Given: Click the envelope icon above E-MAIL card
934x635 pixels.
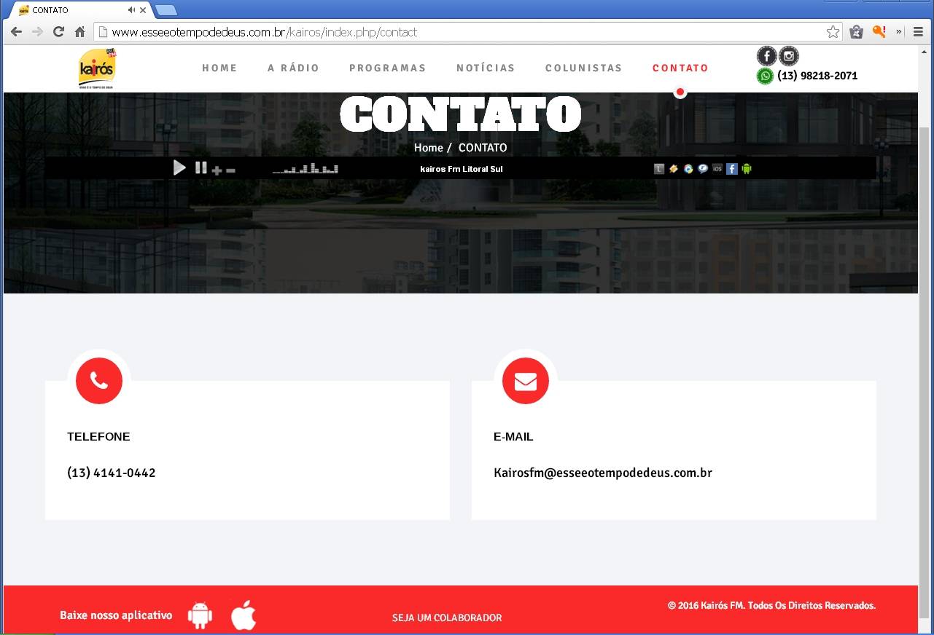Looking at the screenshot, I should click(525, 380).
